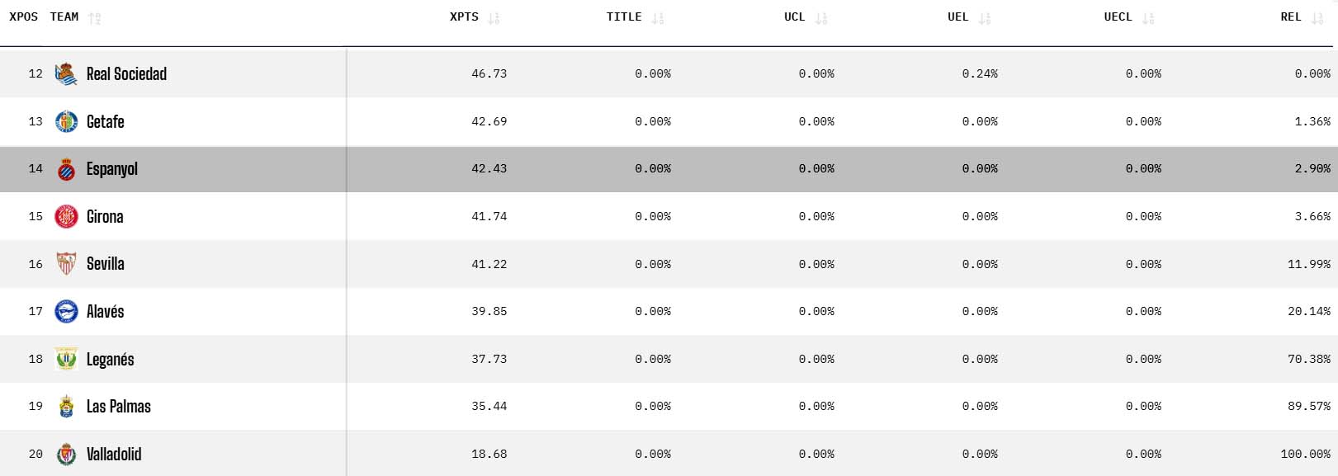Screen dimensions: 1338x476
Task: Click the XPOS column header
Action: tap(23, 17)
